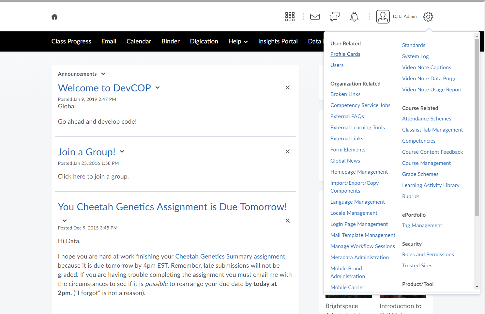Click the admin menu scrollbar down arrow
485x314 pixels.
pos(477,287)
